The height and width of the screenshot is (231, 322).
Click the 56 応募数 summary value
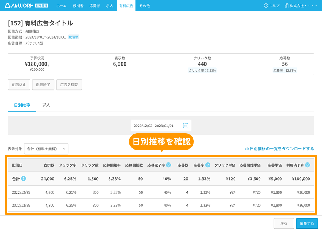[285, 64]
